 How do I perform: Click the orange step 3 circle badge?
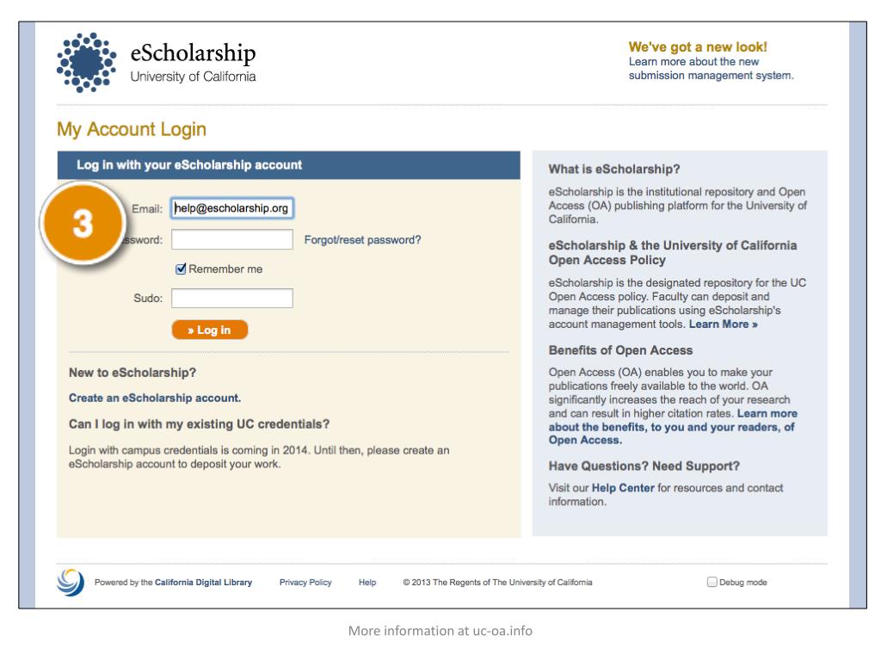pyautogui.click(x=83, y=223)
